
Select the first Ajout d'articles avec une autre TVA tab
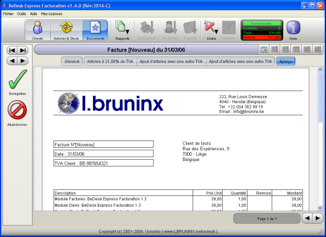[171, 62]
